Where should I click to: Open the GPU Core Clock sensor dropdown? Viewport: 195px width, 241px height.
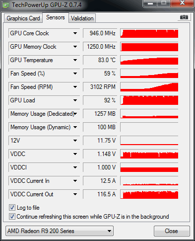click(x=75, y=33)
